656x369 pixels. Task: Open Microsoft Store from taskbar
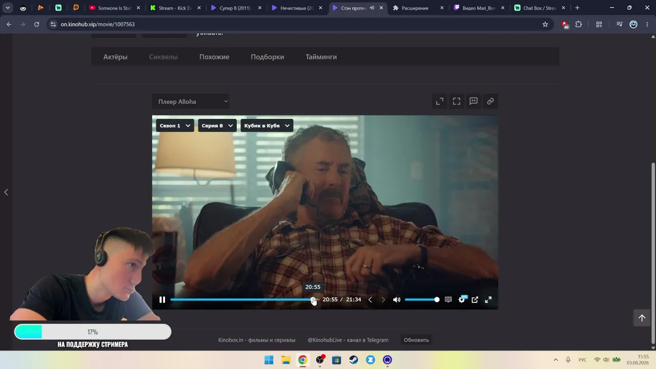tap(336, 360)
